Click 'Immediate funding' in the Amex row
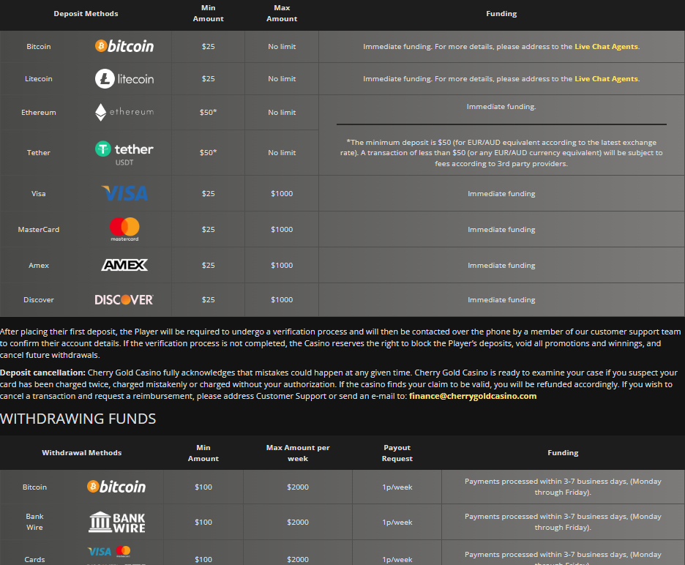This screenshot has height=565, width=685. (x=501, y=265)
